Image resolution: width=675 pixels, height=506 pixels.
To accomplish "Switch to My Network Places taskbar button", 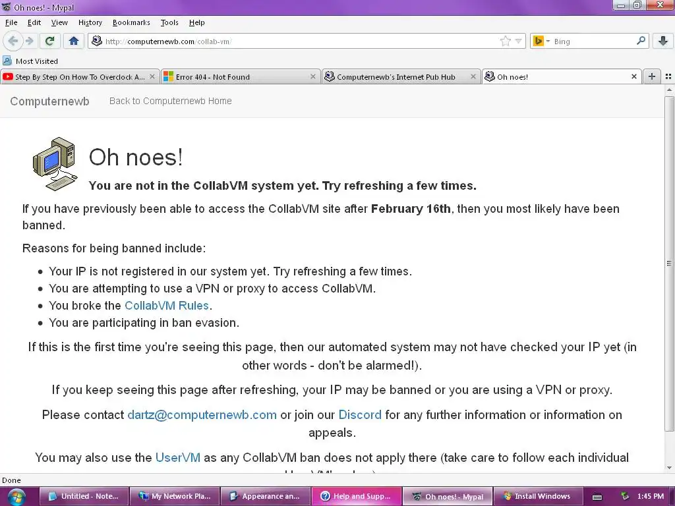I will [x=175, y=496].
